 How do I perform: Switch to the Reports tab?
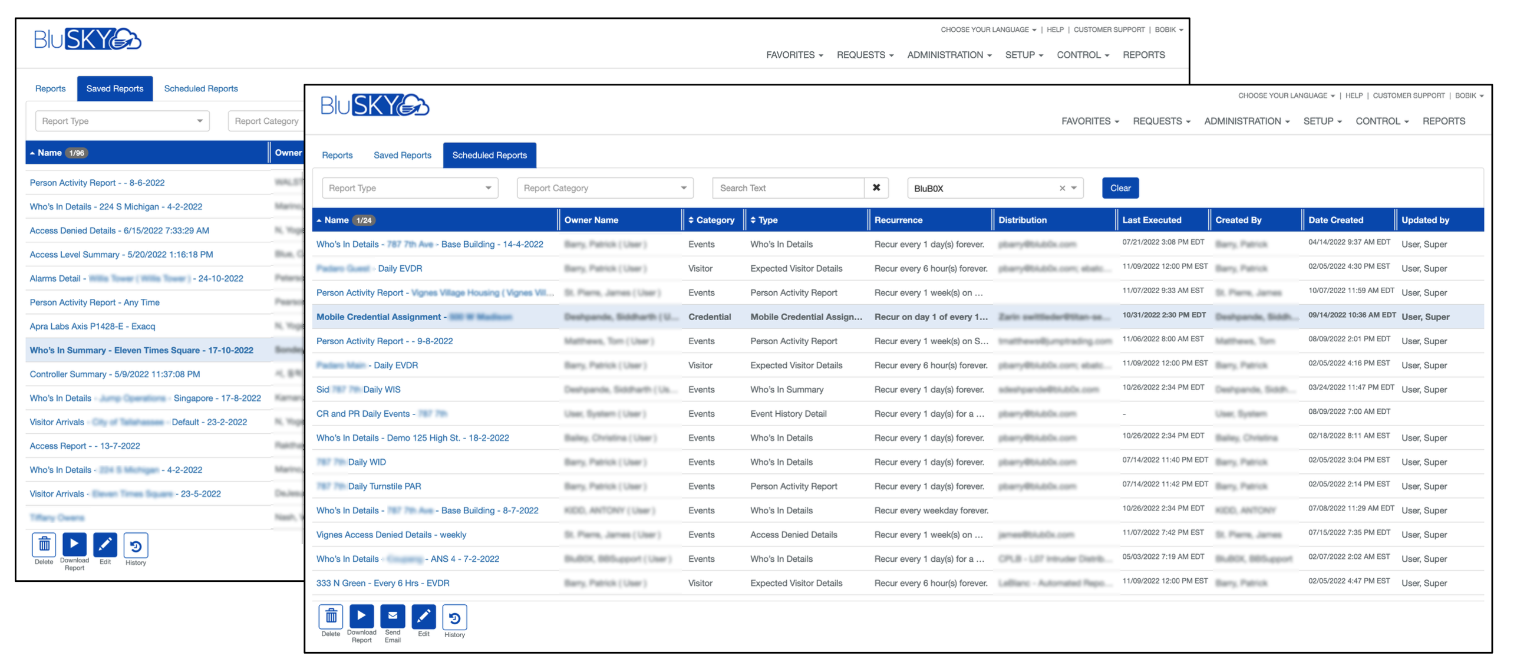338,155
